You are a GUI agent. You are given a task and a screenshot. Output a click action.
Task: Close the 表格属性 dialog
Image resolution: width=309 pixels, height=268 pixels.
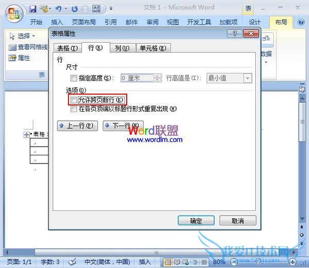(251, 33)
